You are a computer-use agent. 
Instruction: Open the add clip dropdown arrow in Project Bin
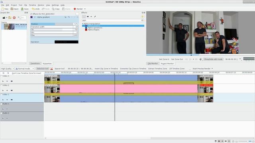point(7,17)
